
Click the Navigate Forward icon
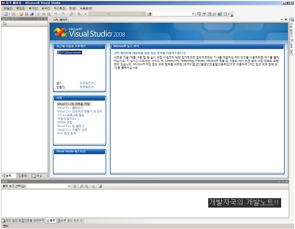pyautogui.click(x=79, y=14)
